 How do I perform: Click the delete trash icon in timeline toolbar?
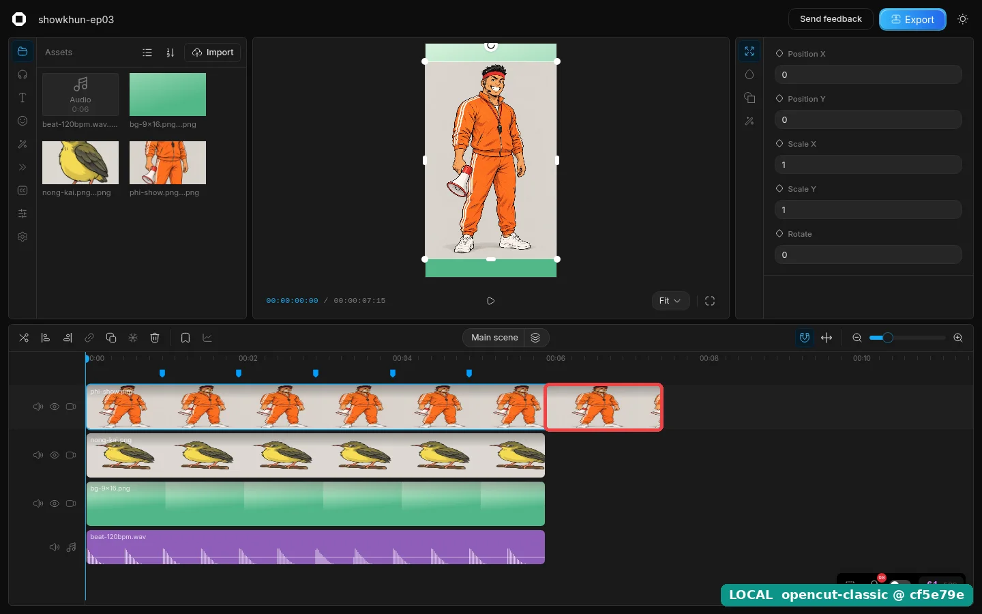155,338
